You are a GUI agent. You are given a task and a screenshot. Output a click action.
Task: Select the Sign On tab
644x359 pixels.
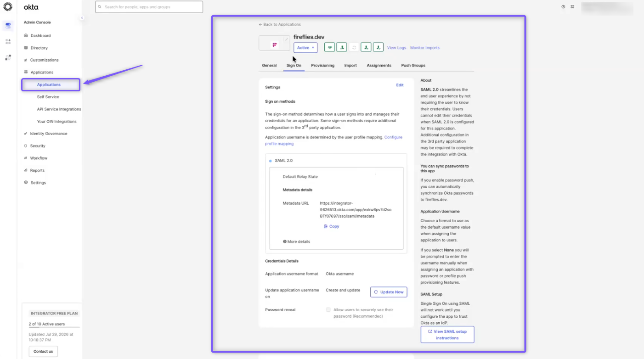(x=294, y=66)
